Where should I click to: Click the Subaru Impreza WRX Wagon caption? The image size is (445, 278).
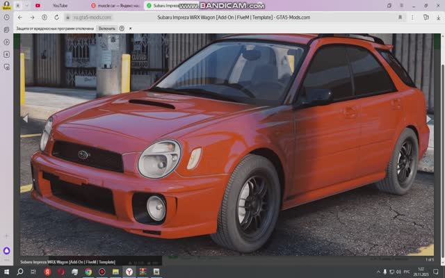pos(67,262)
